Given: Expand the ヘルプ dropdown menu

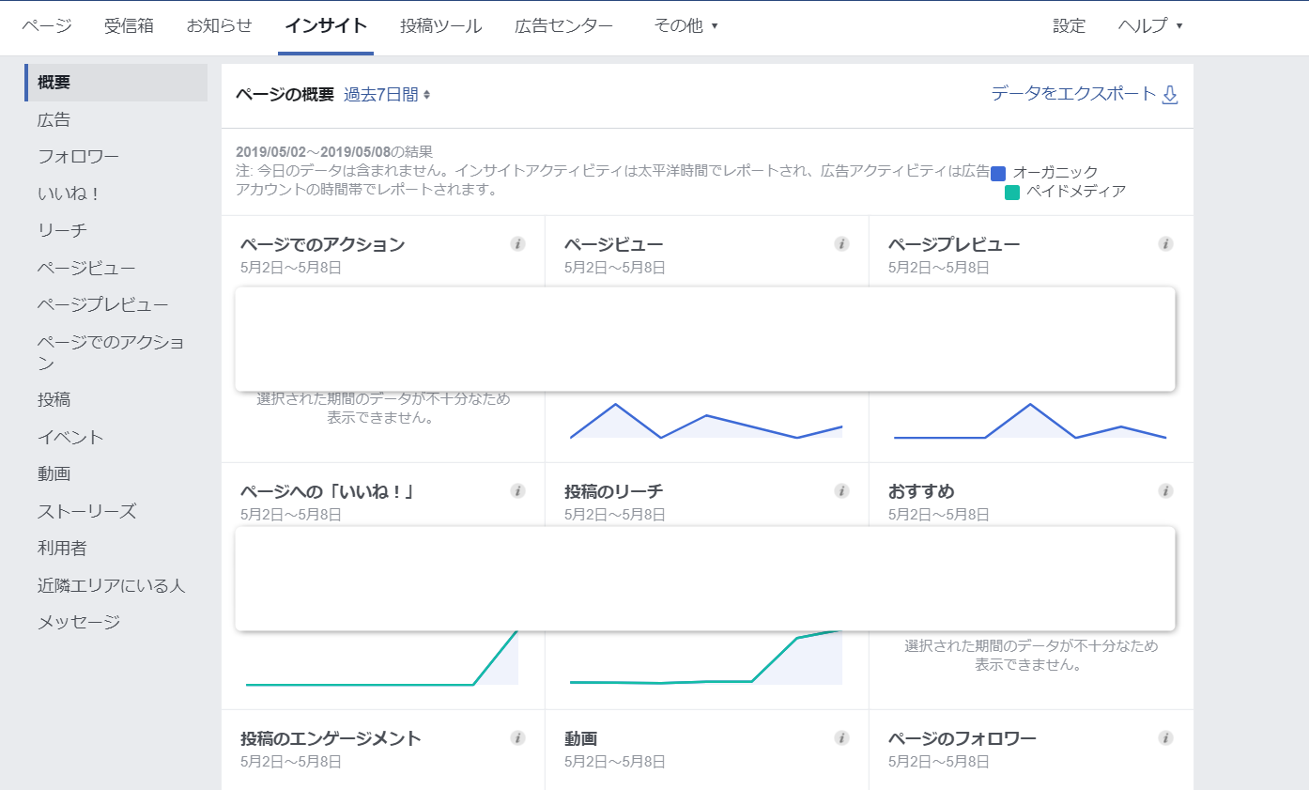Looking at the screenshot, I should pos(1149,26).
